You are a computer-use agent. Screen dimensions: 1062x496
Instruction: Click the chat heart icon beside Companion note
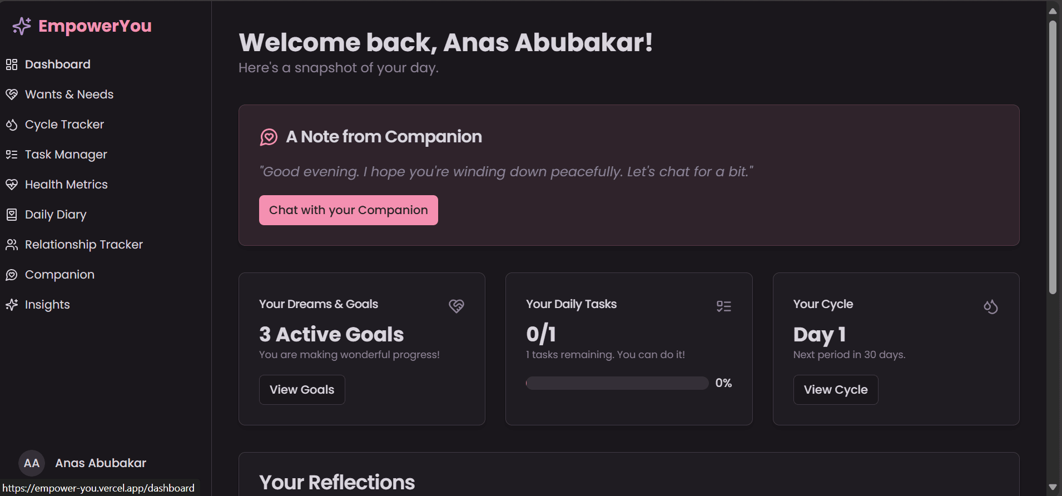click(269, 137)
